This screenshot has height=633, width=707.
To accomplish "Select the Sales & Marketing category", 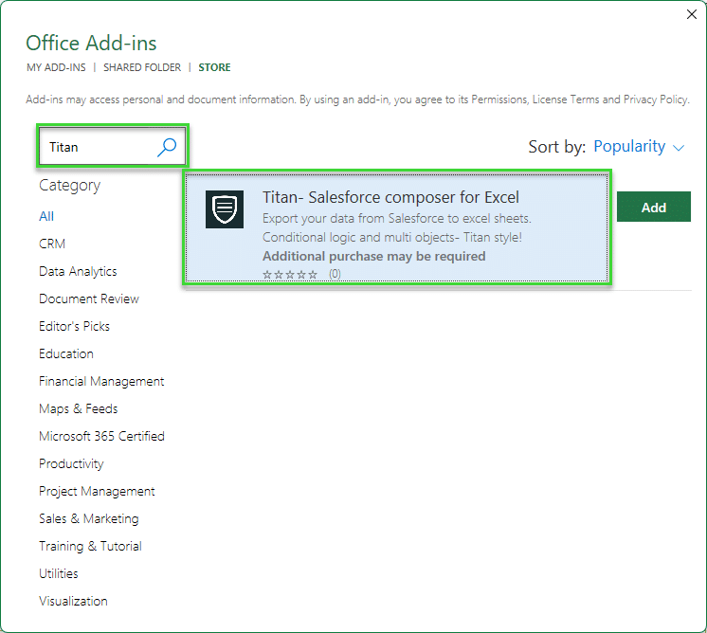I will 88,518.
